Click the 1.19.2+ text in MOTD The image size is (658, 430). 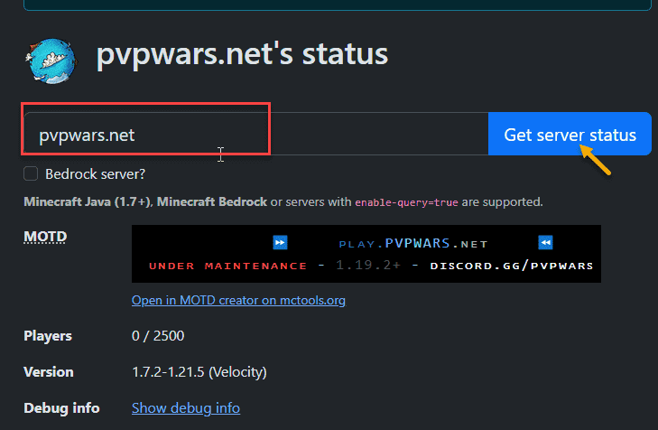[x=368, y=266]
